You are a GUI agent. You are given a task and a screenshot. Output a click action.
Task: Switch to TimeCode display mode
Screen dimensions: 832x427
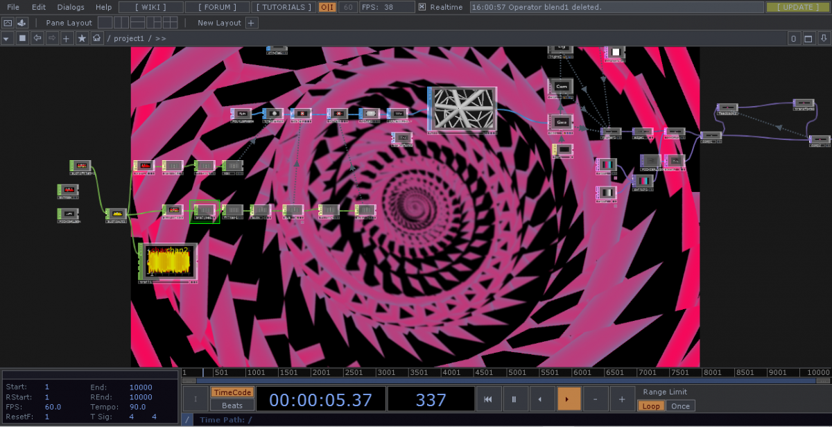pos(232,392)
